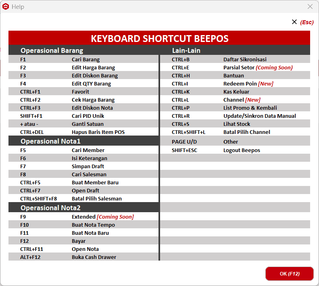
Task: Click 'Bayar' description text
Action: click(x=79, y=241)
